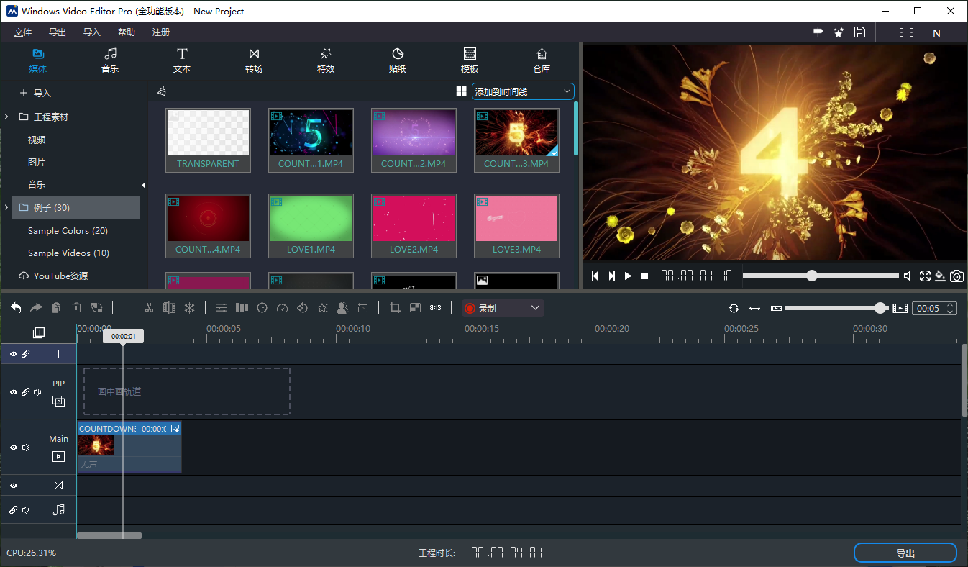Select the crop tool in timeline toolbar

pyautogui.click(x=395, y=308)
